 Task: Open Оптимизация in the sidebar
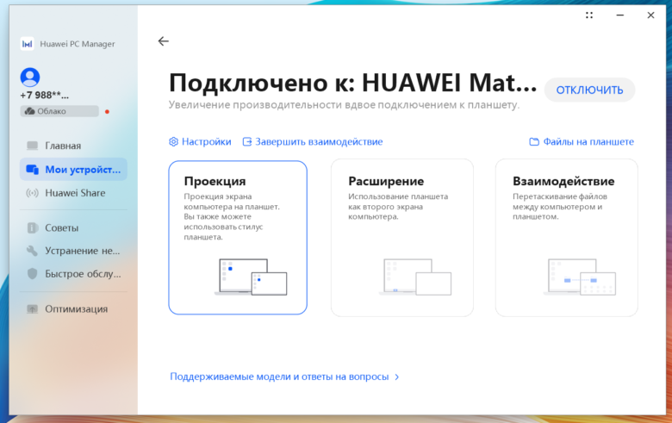(73, 309)
